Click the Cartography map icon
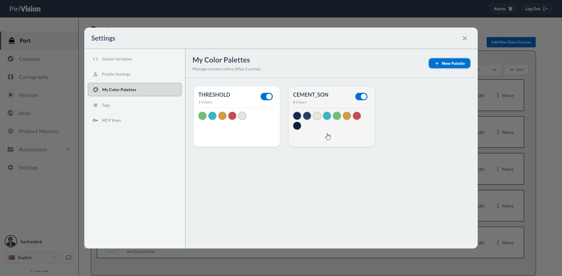The width and height of the screenshot is (562, 276). pyautogui.click(x=11, y=77)
